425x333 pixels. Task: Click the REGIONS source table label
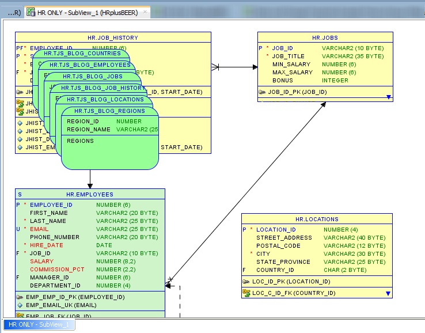[x=80, y=141]
